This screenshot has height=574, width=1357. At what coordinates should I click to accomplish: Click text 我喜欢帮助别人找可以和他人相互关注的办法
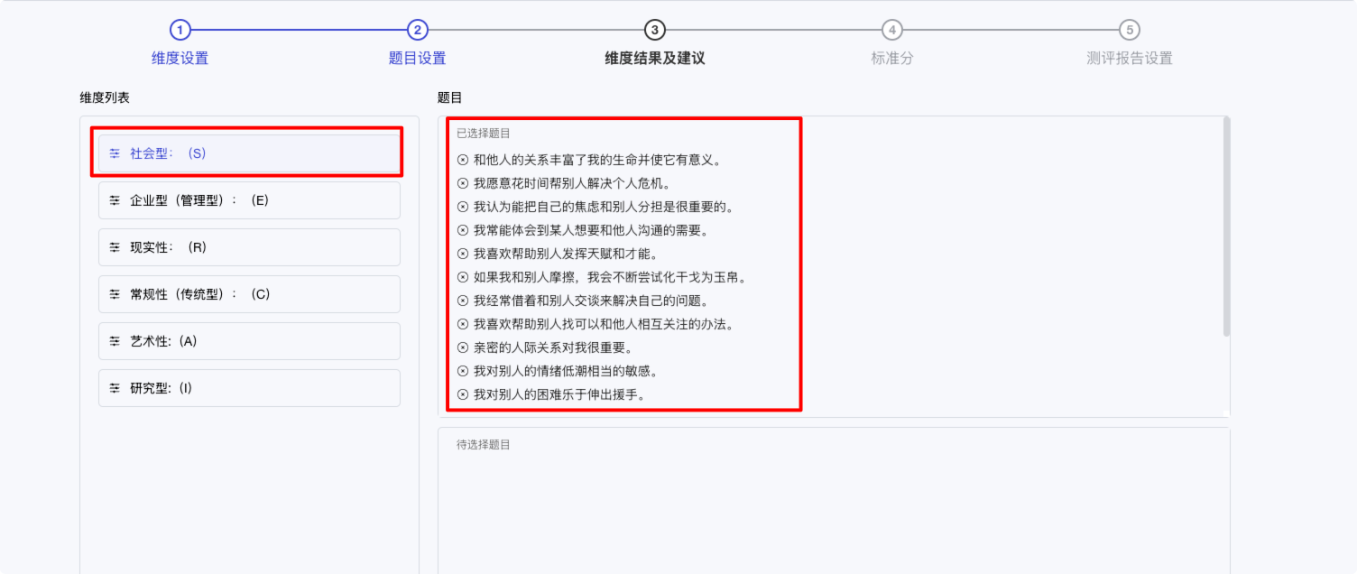(x=604, y=324)
